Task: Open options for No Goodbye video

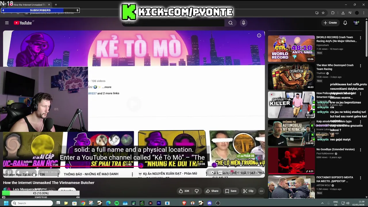Action: (x=361, y=150)
